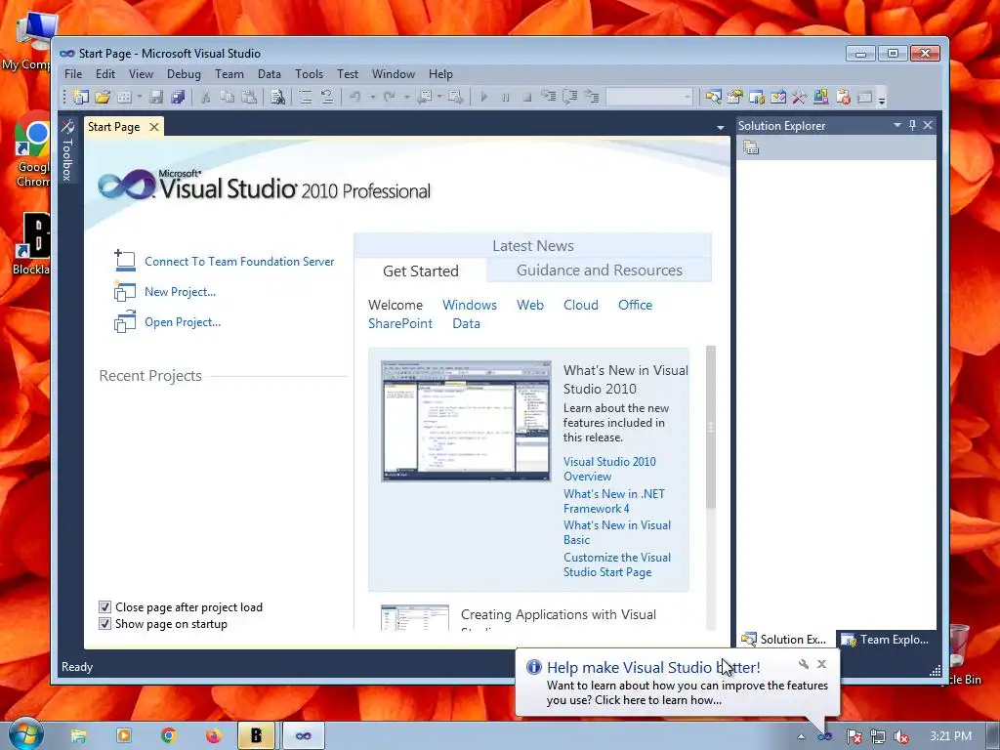This screenshot has width=1000, height=750.
Task: Open the collapsed Toolbox side tab
Action: click(x=67, y=150)
